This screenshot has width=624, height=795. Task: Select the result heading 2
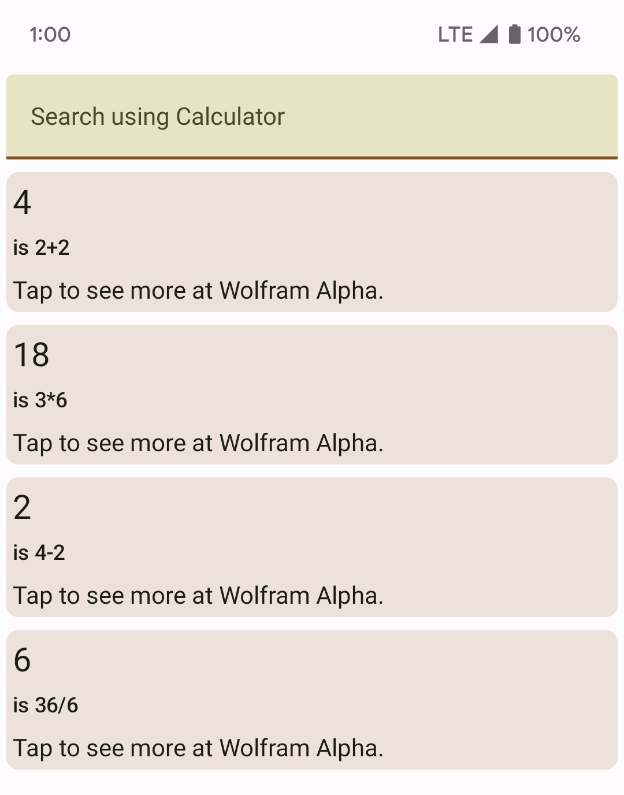pos(23,507)
